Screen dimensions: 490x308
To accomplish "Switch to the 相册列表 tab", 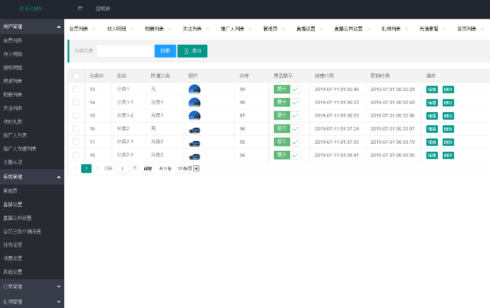I will tap(155, 29).
